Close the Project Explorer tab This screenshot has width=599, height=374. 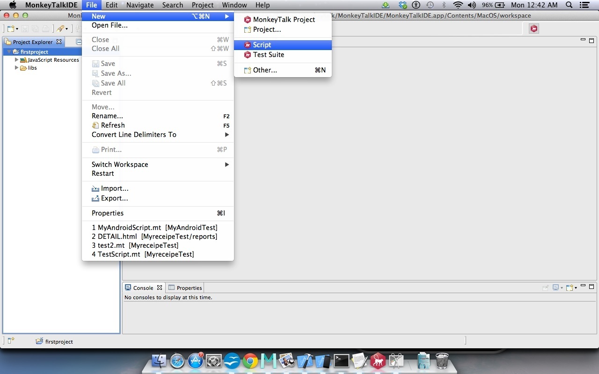59,42
